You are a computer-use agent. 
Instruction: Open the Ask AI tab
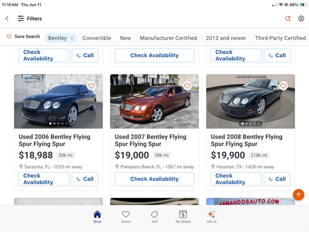211,217
